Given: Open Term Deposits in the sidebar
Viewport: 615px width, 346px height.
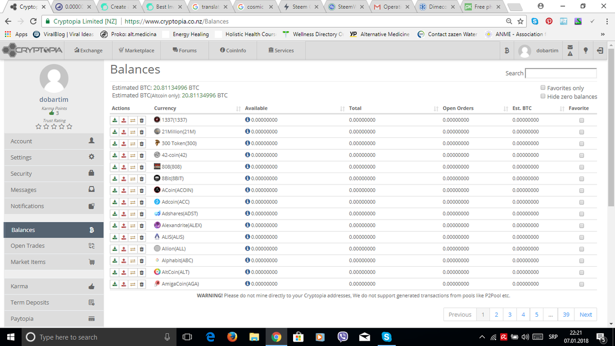Looking at the screenshot, I should [x=53, y=302].
